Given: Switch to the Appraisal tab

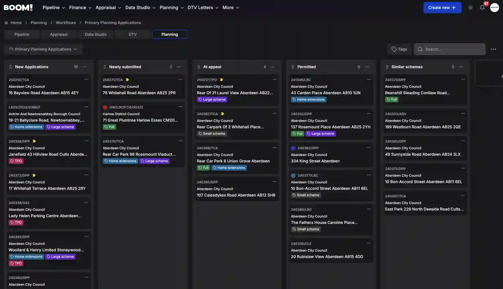Looking at the screenshot, I should click(x=59, y=34).
